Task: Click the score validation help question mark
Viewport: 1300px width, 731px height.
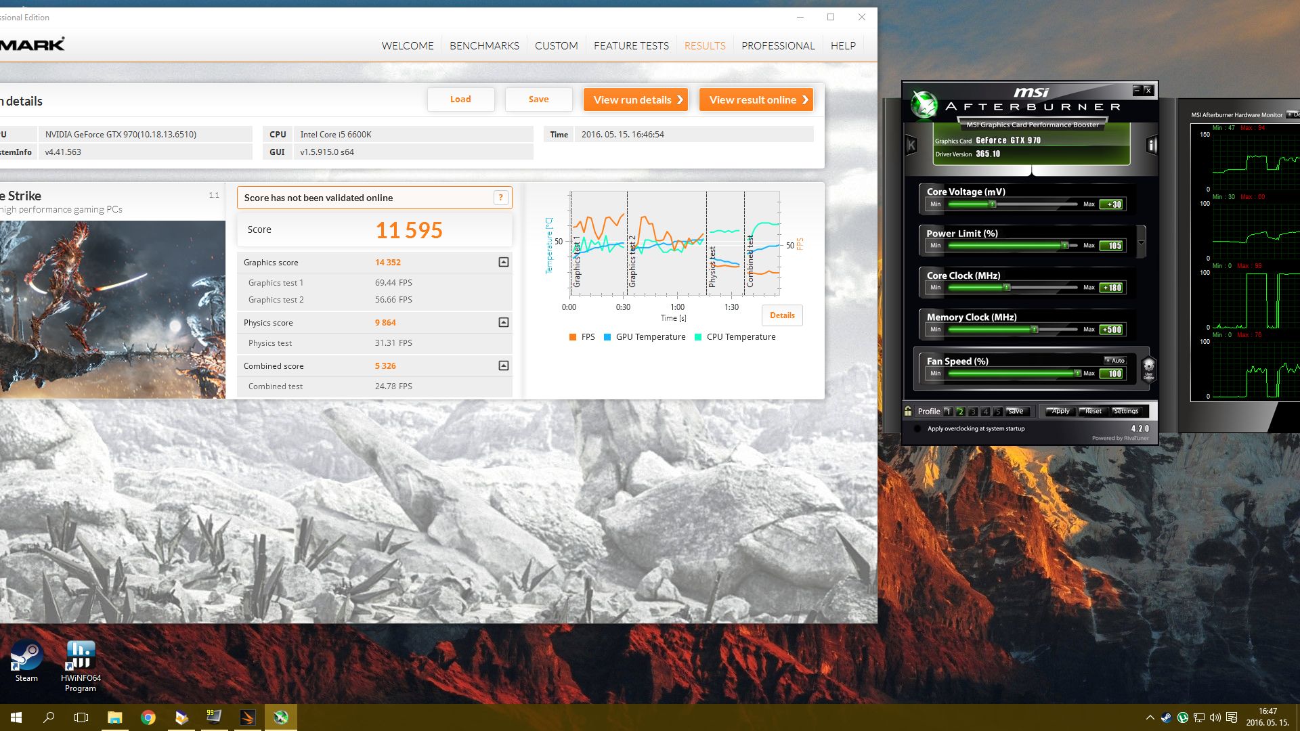Action: coord(500,198)
